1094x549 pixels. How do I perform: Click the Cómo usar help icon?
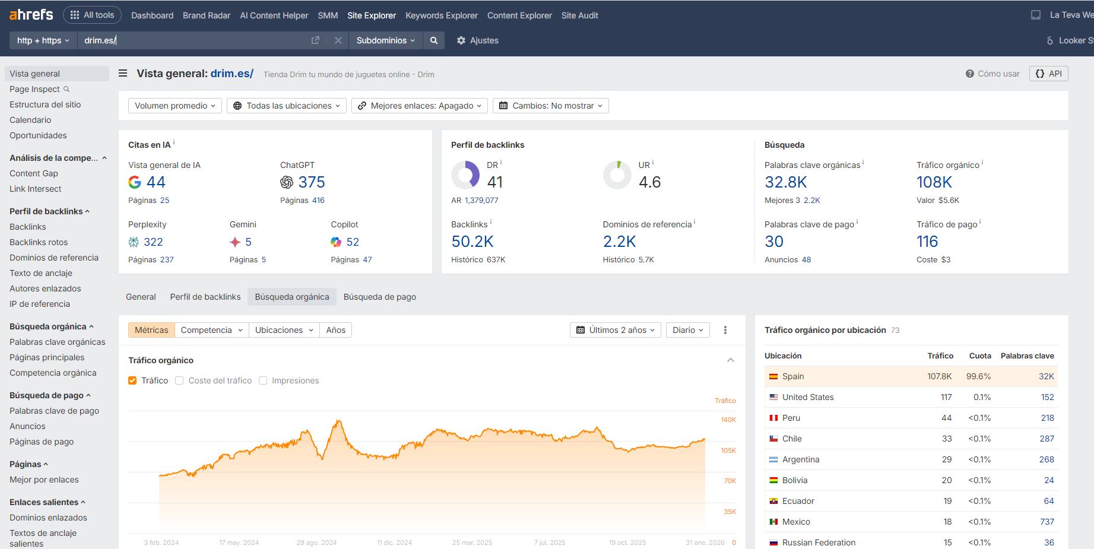pos(968,74)
